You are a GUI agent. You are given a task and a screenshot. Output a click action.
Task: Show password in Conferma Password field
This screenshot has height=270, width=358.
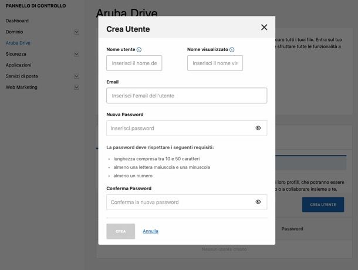tap(258, 202)
